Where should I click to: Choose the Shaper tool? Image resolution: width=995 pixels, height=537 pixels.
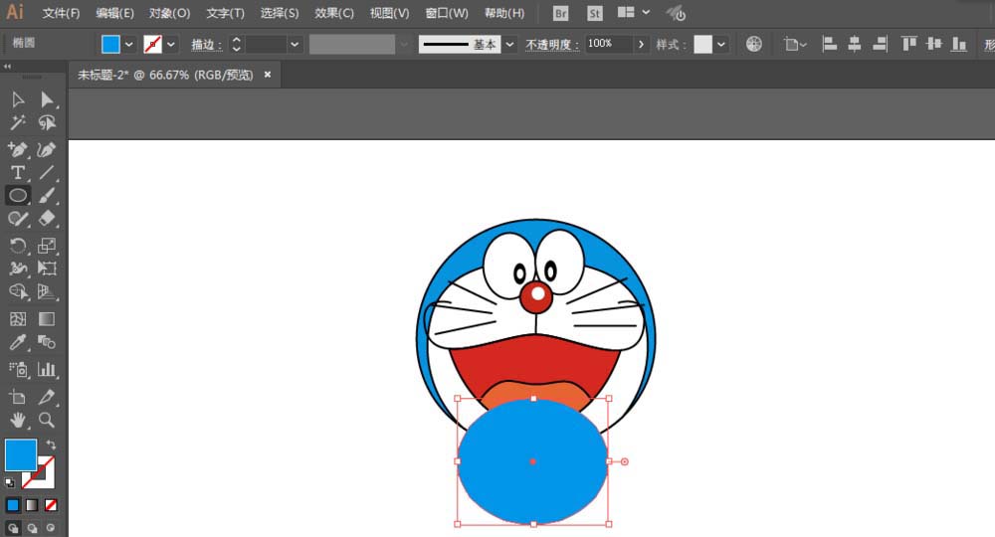point(18,219)
